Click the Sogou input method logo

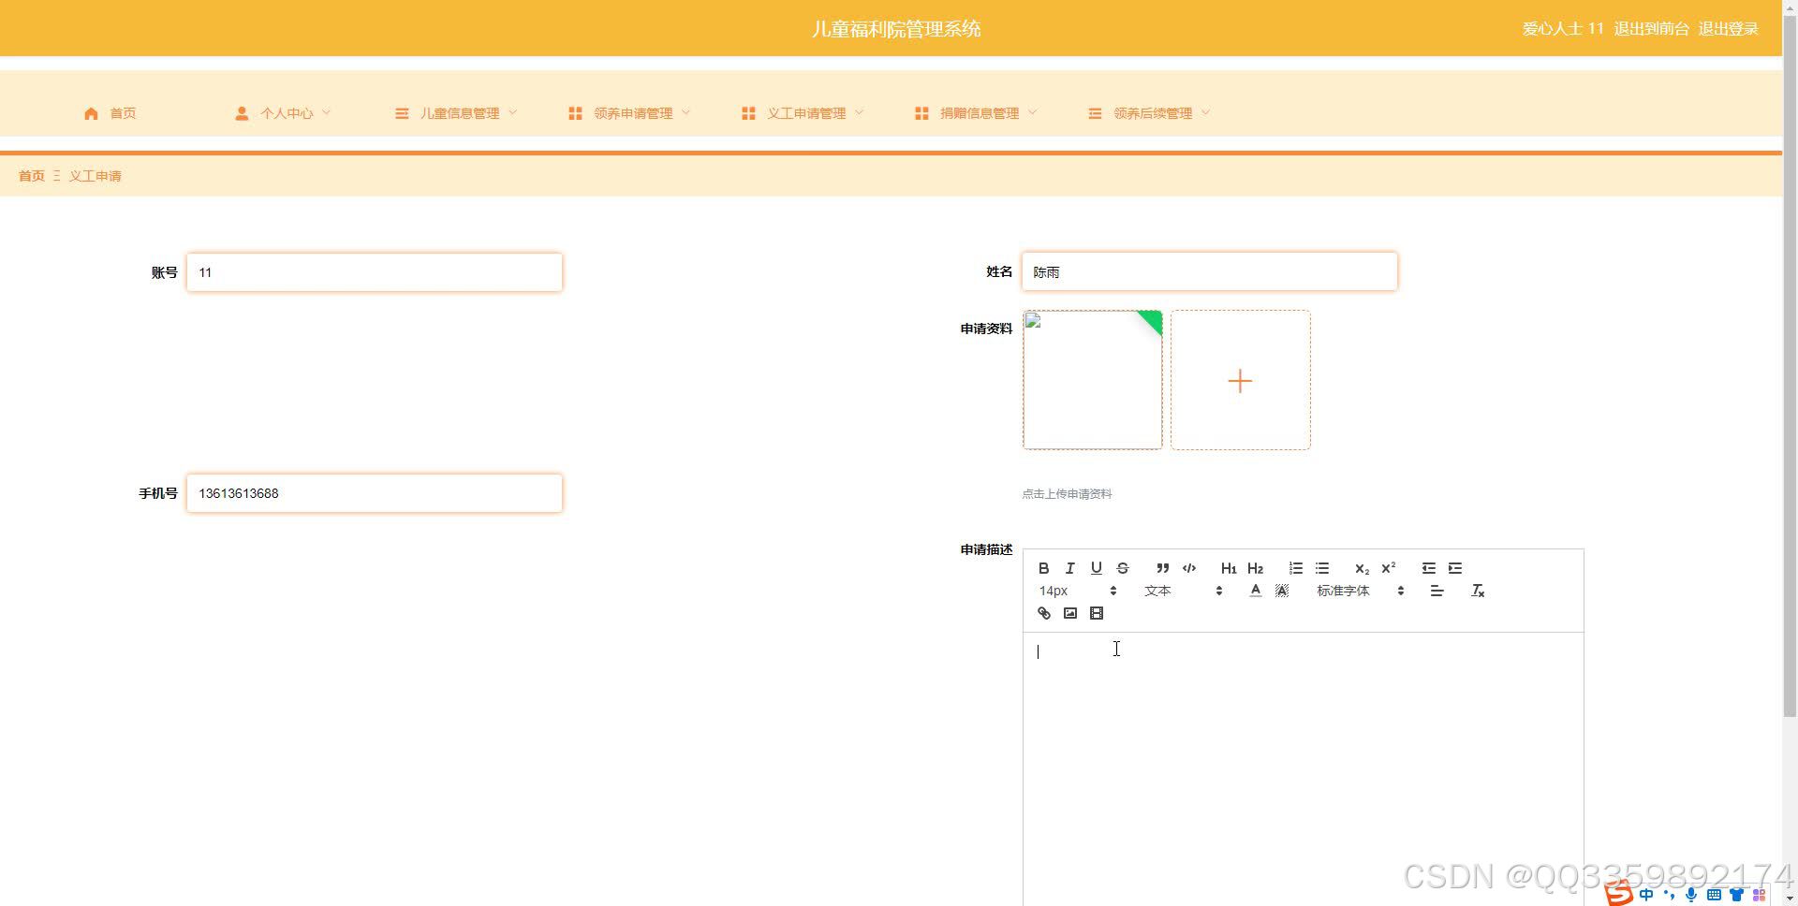[x=1618, y=894]
